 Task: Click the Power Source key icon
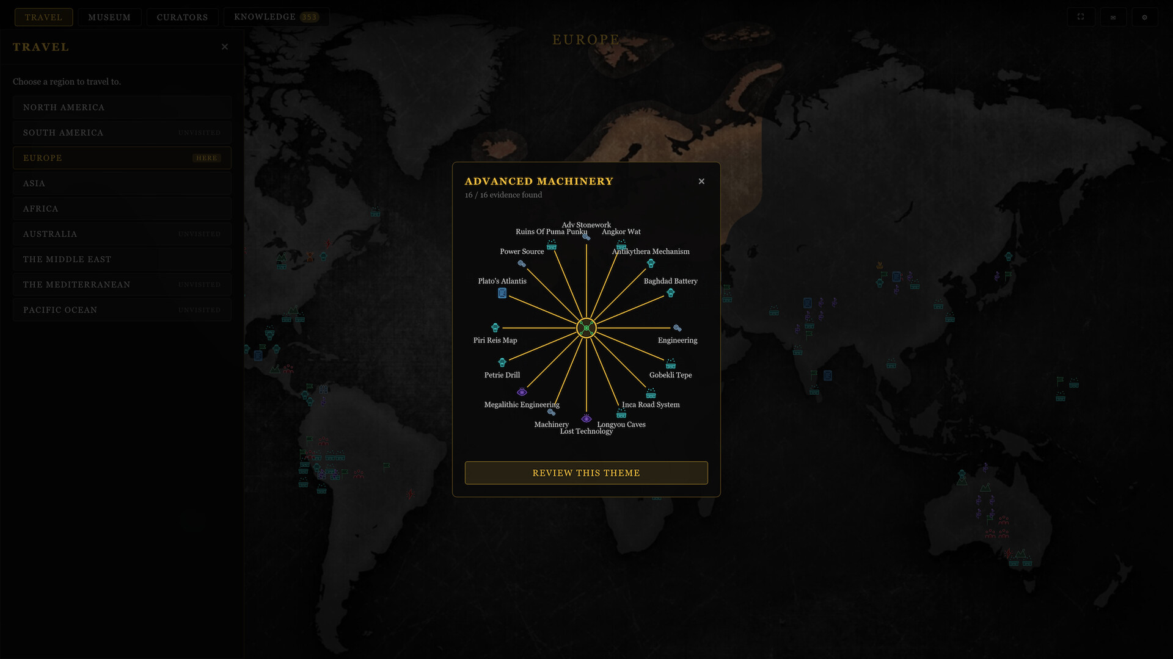pyautogui.click(x=522, y=264)
